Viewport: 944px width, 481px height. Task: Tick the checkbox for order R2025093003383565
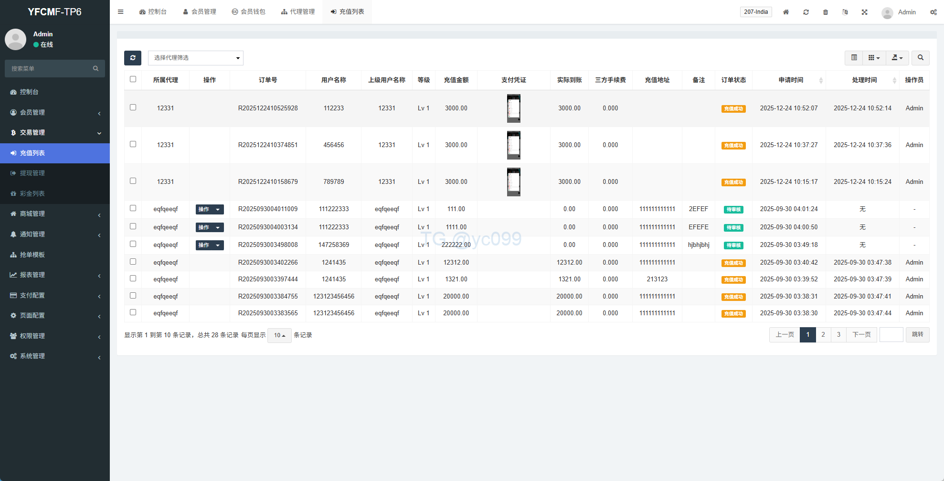(x=133, y=312)
